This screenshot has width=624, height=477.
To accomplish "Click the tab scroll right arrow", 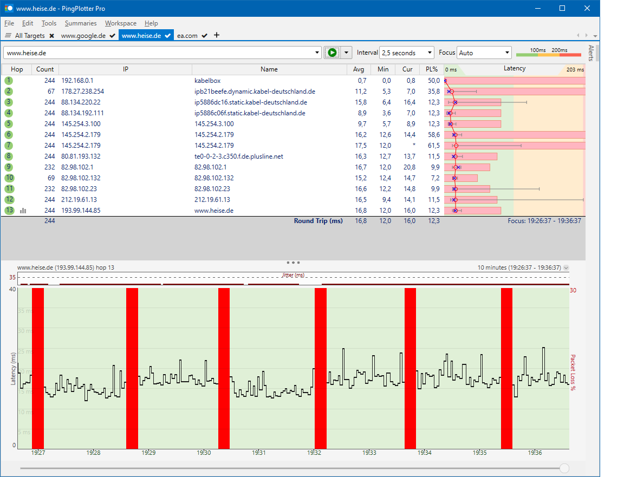I will [x=586, y=35].
